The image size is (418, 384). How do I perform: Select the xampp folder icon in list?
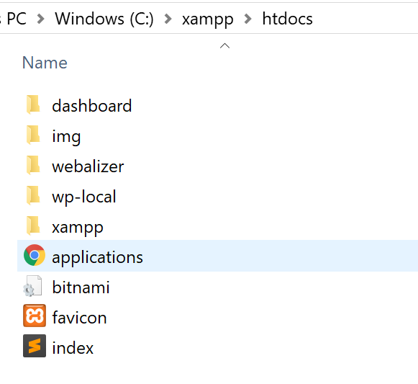point(33,226)
